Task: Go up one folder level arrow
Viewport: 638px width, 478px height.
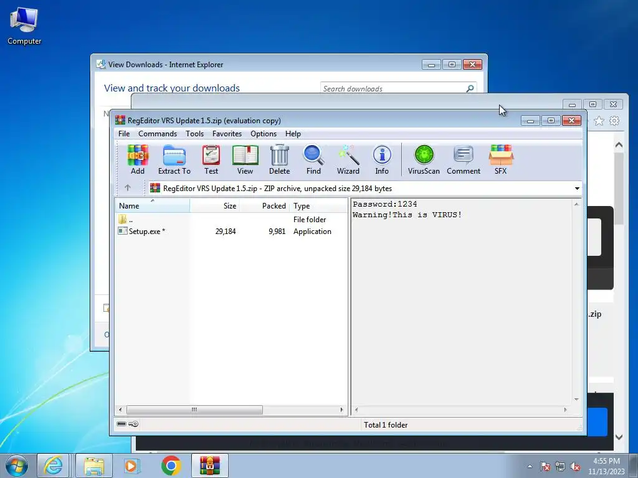Action: (128, 188)
